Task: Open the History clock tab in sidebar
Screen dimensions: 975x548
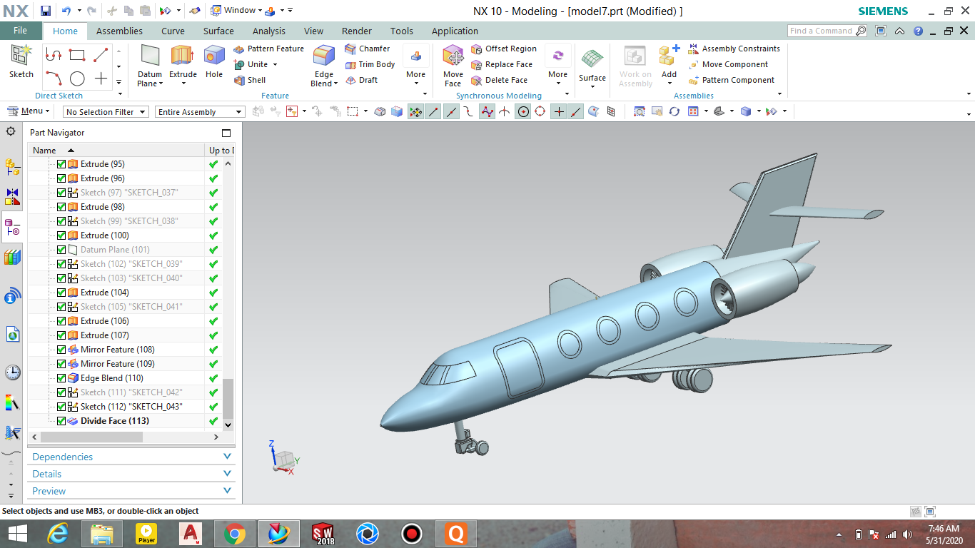Action: coord(12,372)
